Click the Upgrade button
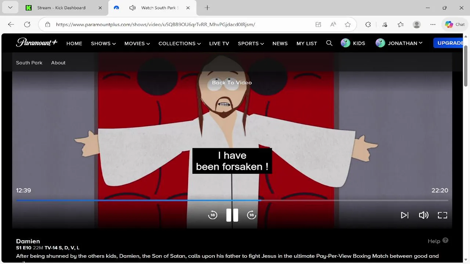This screenshot has height=264, width=470. [448, 43]
